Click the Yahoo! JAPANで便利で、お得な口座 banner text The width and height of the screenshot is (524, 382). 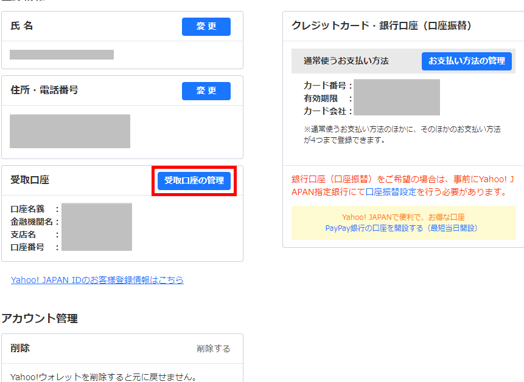pos(403,217)
